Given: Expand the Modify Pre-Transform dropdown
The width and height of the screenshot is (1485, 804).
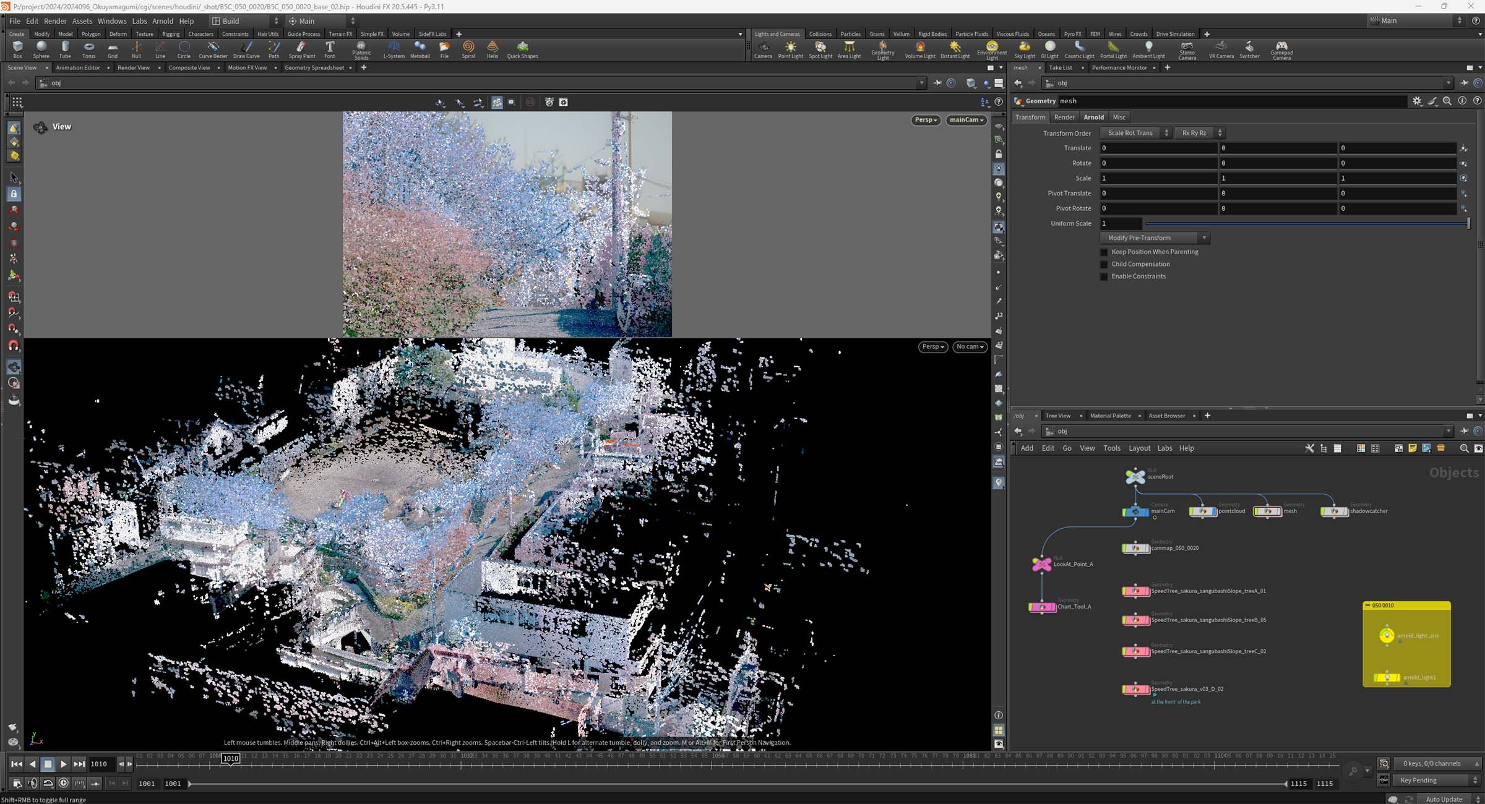Looking at the screenshot, I should click(1155, 238).
